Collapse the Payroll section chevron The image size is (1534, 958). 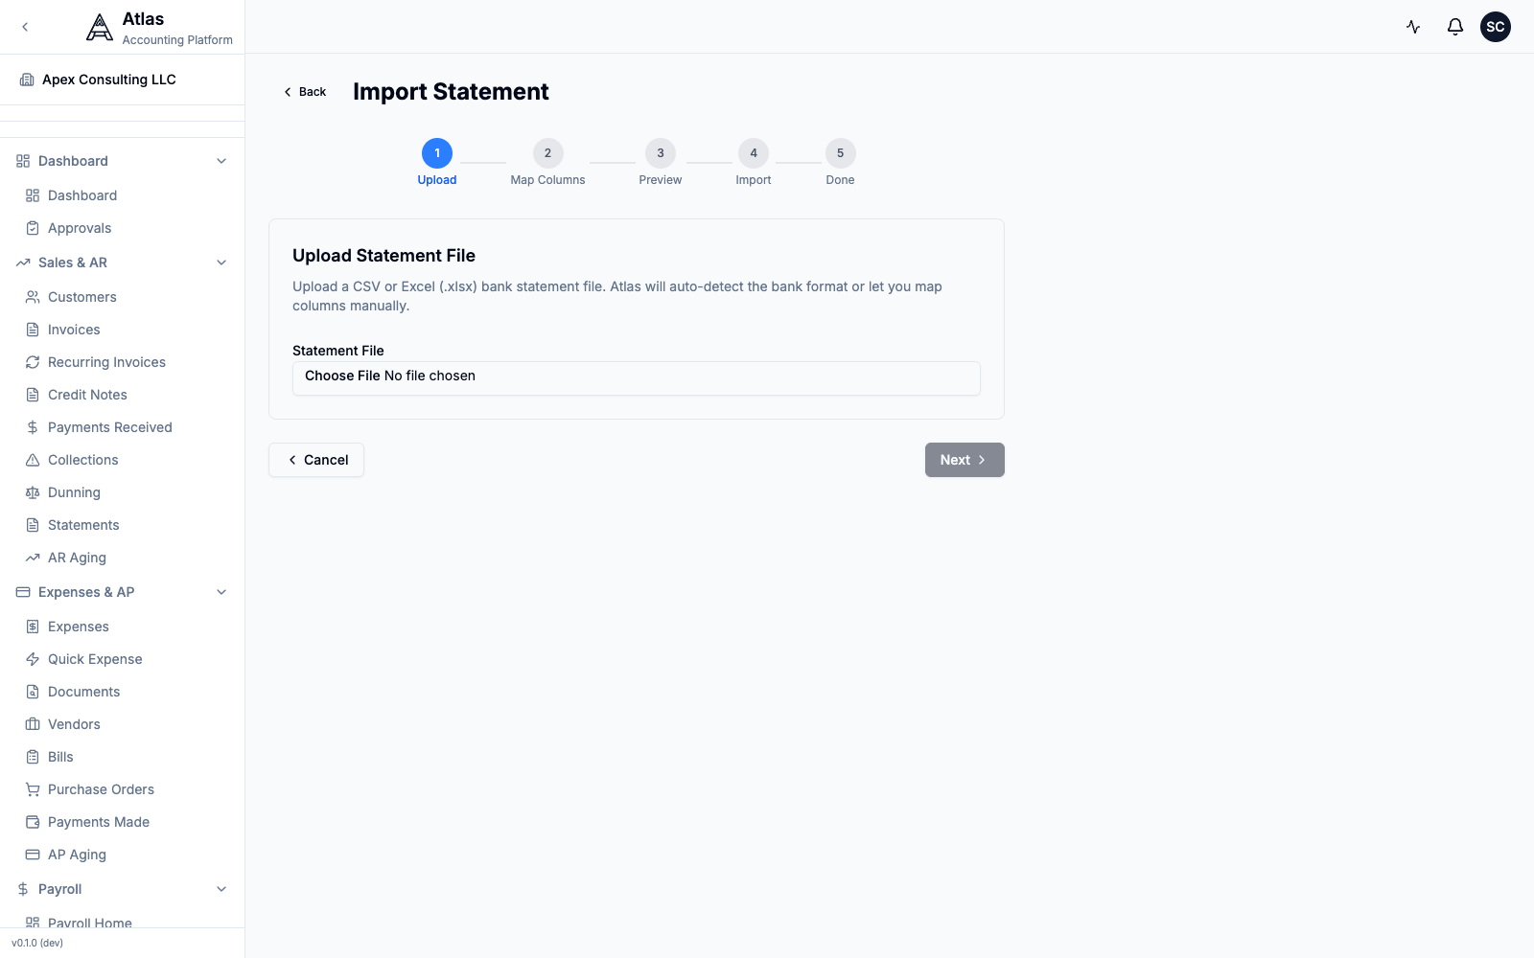221,889
